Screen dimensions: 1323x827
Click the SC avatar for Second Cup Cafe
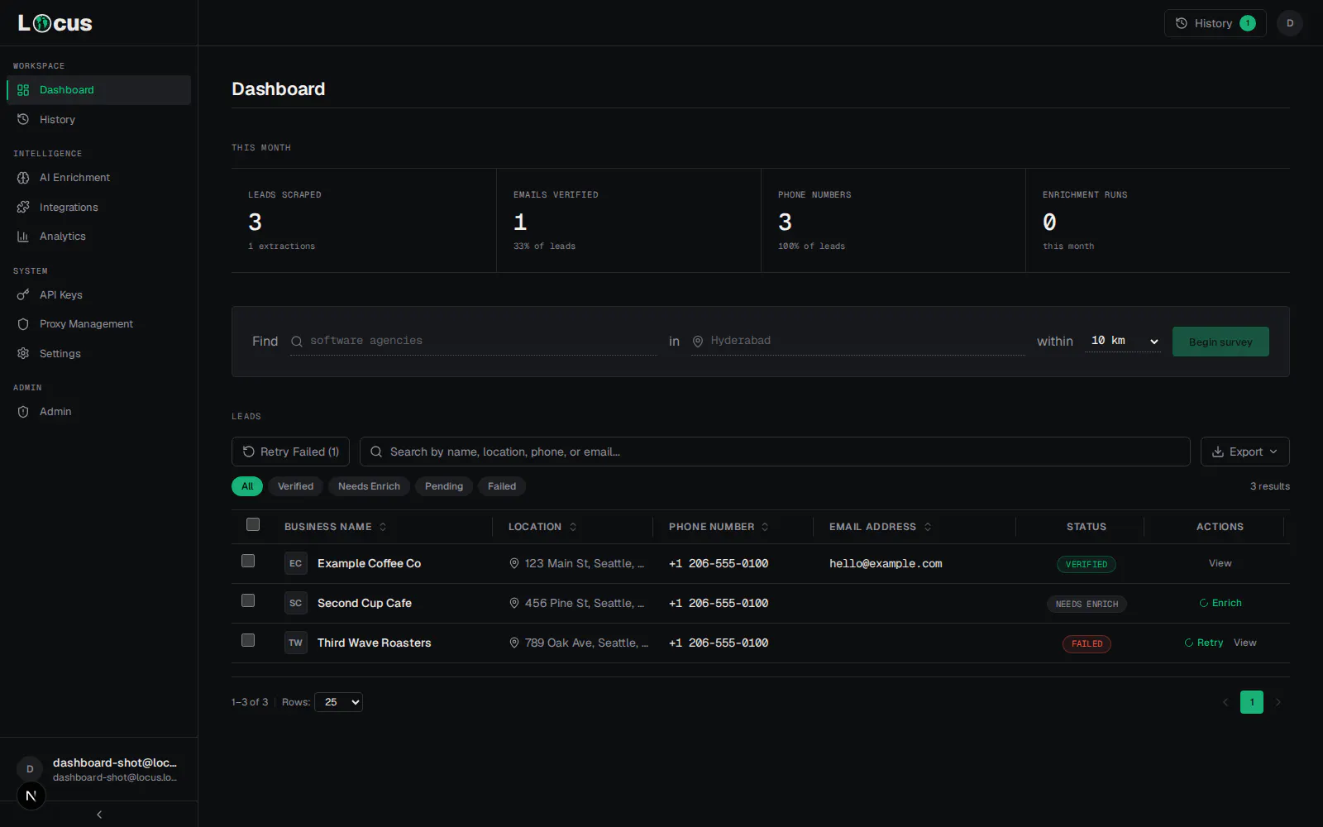(x=296, y=603)
